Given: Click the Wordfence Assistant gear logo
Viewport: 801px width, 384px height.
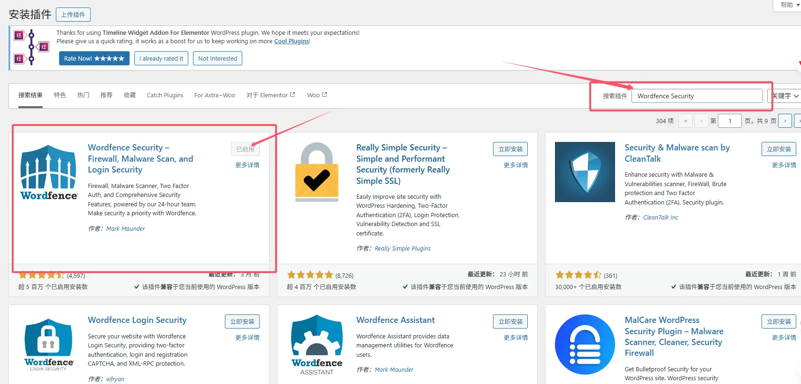Looking at the screenshot, I should 317,345.
